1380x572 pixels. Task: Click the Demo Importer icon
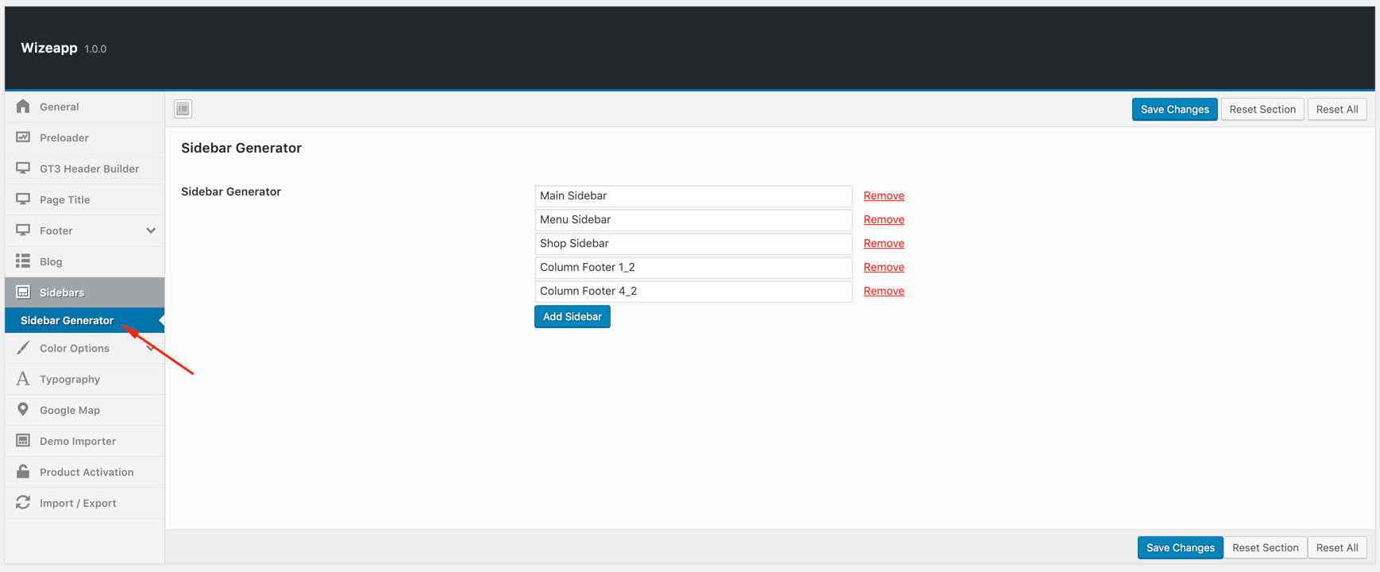[x=23, y=441]
